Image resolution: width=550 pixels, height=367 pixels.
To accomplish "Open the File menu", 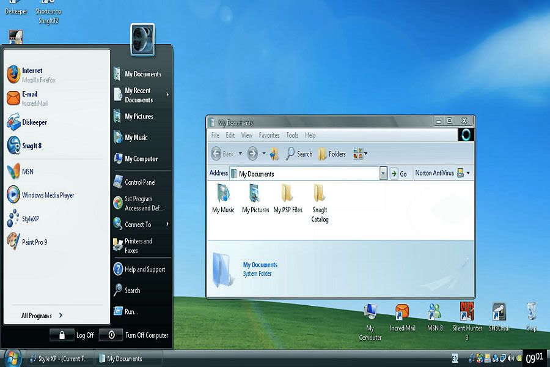I will point(215,135).
